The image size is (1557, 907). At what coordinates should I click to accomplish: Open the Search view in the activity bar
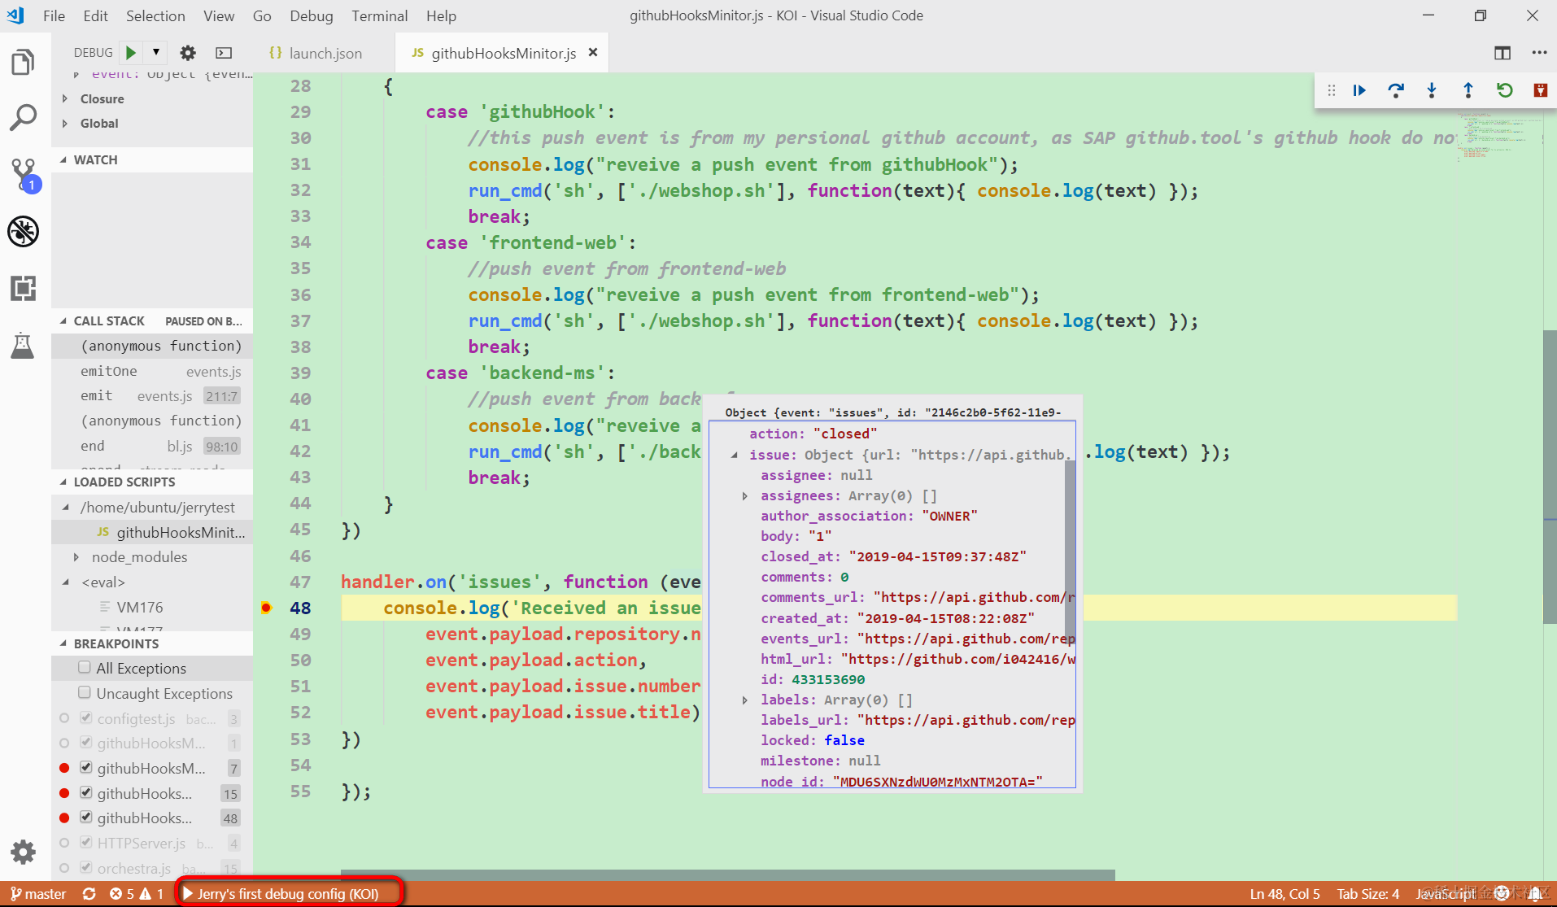click(x=23, y=118)
